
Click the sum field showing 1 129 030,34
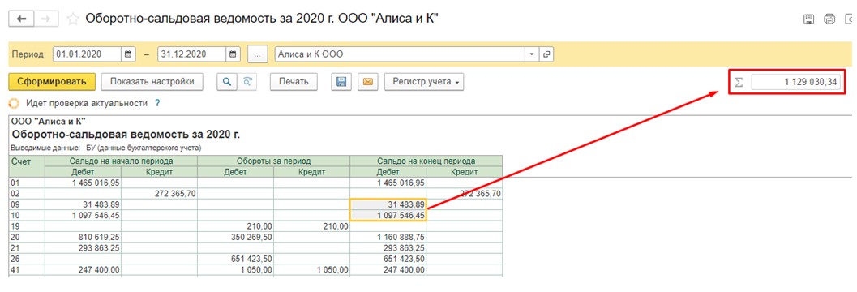(796, 82)
